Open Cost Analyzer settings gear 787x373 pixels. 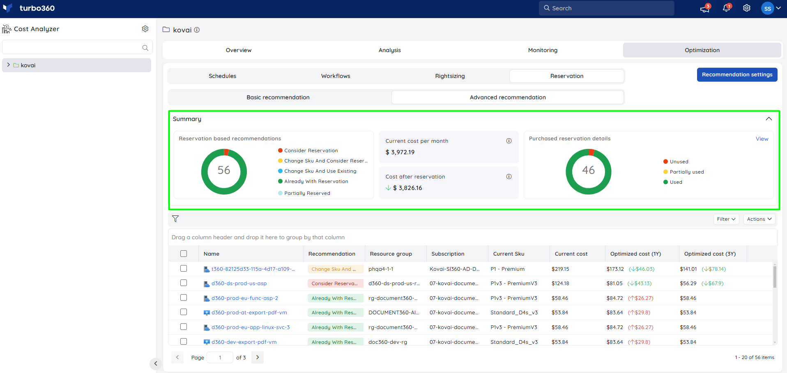click(145, 29)
